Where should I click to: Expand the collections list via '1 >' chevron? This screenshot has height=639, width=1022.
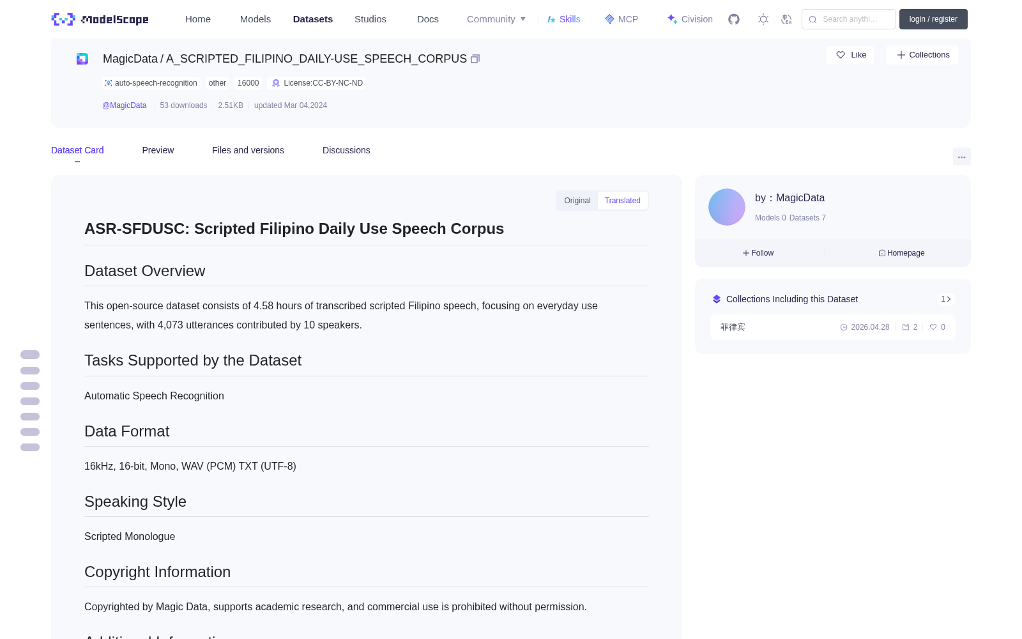[946, 299]
